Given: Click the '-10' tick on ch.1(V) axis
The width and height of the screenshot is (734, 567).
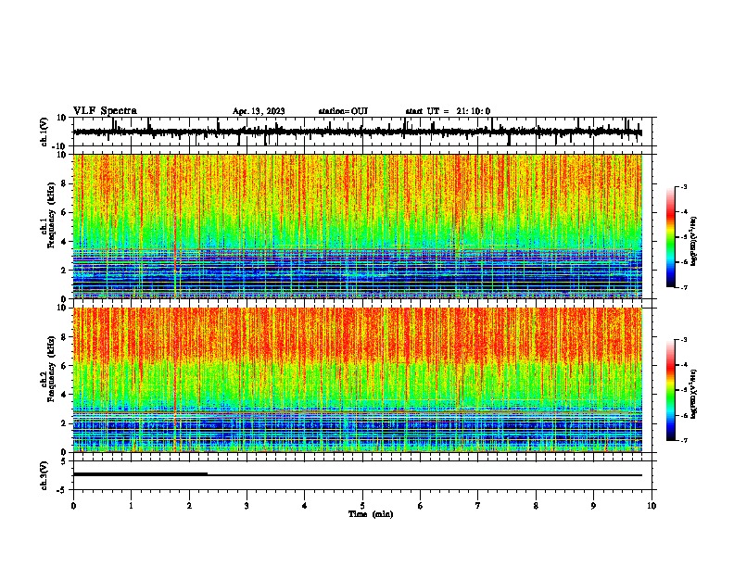Looking at the screenshot, I should click(59, 146).
